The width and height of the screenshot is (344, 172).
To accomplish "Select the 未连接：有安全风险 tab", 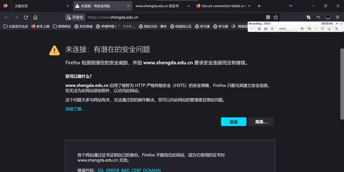I will pyautogui.click(x=103, y=6).
